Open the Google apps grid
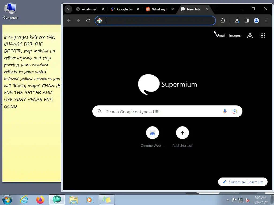Viewport: 274px width, 205px height. click(x=263, y=36)
